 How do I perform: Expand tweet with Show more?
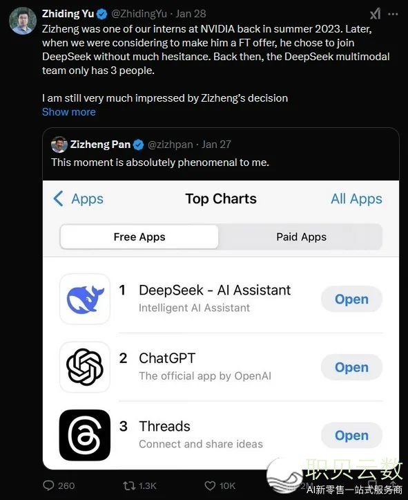69,112
